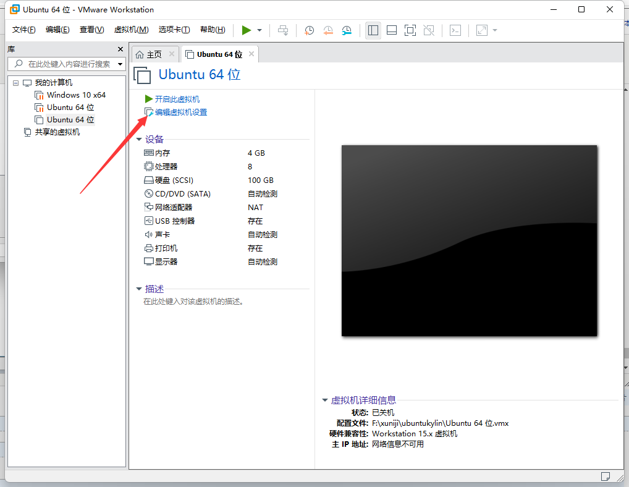
Task: Collapse the 虚拟机详细信息 section
Action: coord(325,400)
